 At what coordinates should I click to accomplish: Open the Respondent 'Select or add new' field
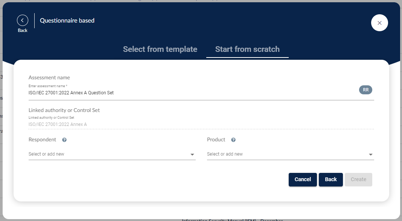(x=112, y=154)
